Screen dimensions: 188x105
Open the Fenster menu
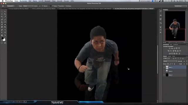pyautogui.click(x=66, y=1)
